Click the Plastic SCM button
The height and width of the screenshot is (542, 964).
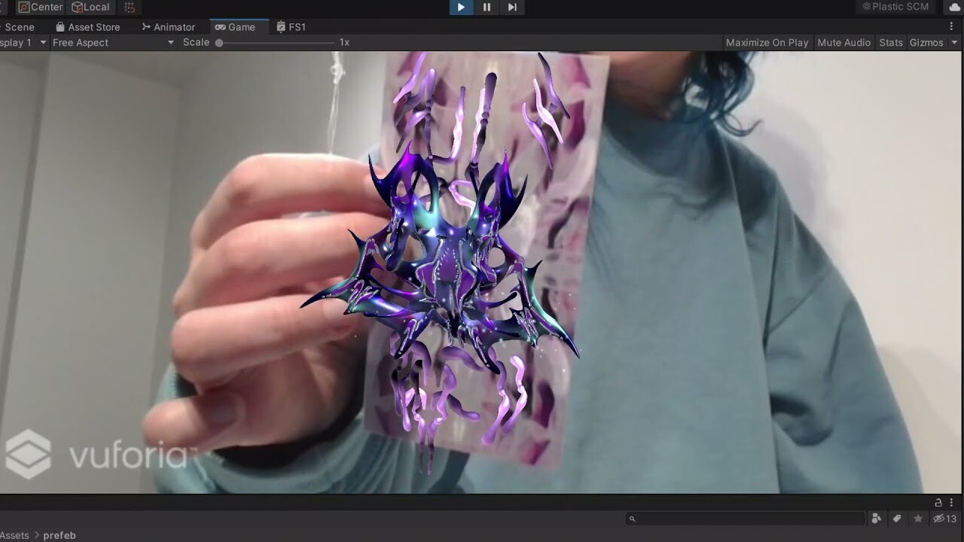895,7
